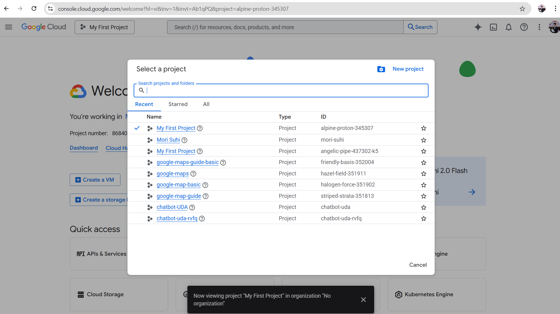560x314 pixels.
Task: Click the New project folder icon
Action: (381, 69)
